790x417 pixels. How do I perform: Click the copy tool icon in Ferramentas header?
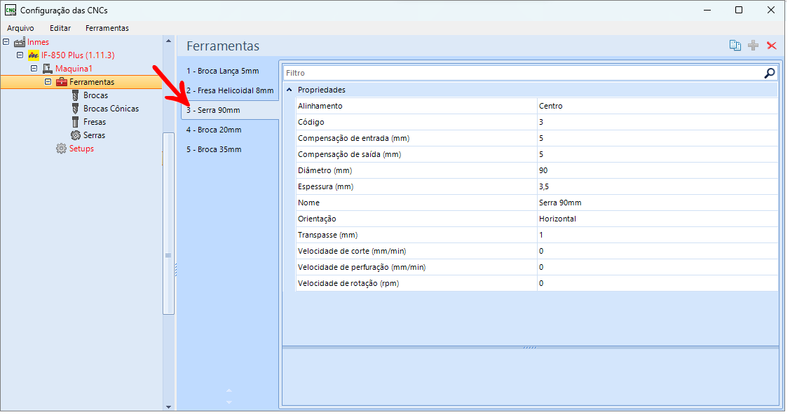(735, 46)
